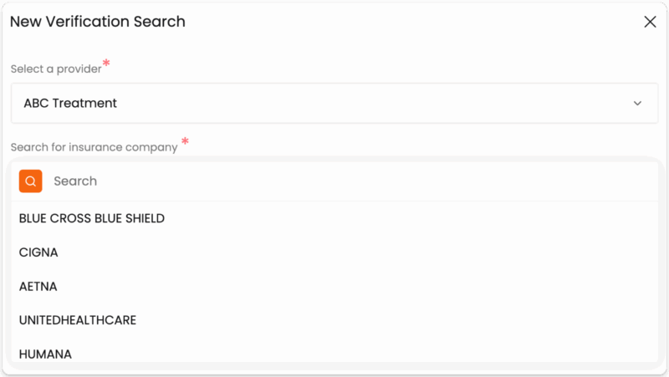This screenshot has width=669, height=377.
Task: Click the orange search magnifier icon
Action: tap(31, 181)
